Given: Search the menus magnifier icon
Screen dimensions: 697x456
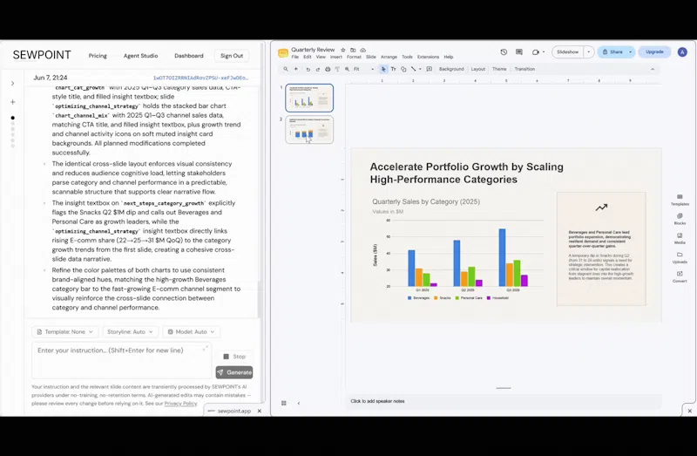Looking at the screenshot, I should 286,69.
